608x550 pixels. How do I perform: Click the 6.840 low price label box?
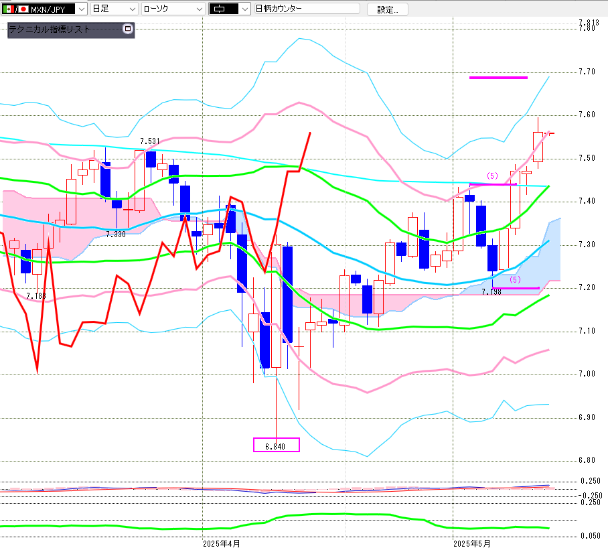(x=276, y=445)
